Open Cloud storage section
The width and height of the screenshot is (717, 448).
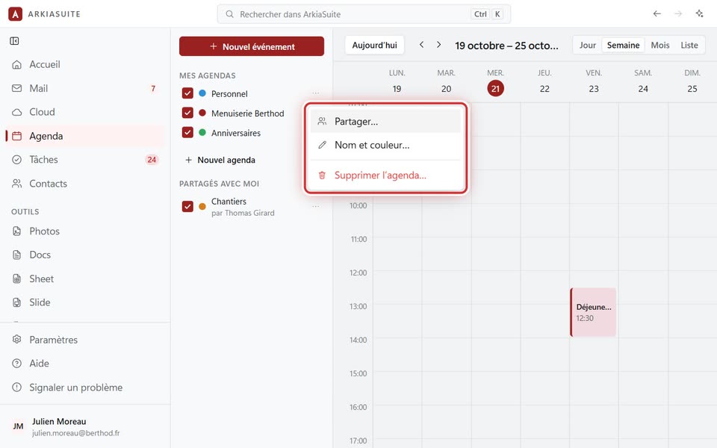pos(85,112)
